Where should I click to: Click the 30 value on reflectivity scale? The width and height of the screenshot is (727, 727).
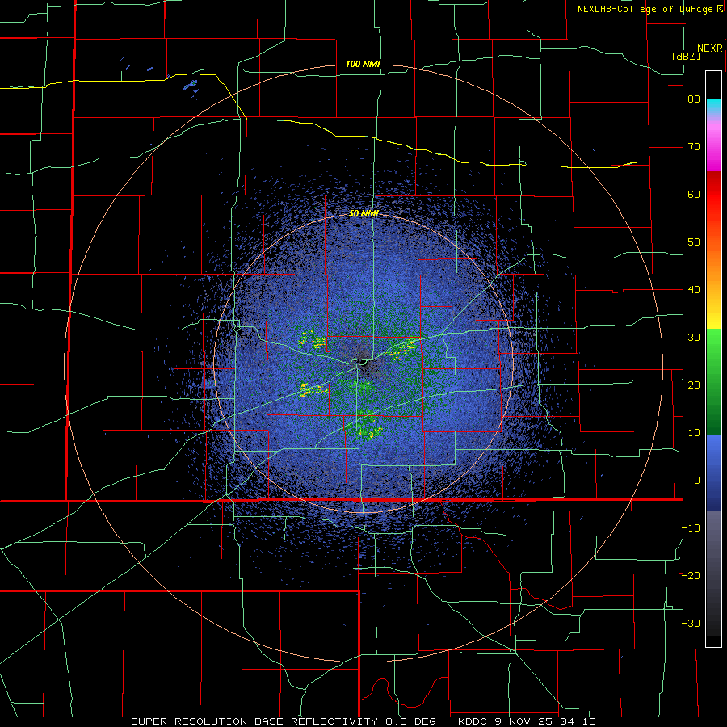[x=694, y=337]
